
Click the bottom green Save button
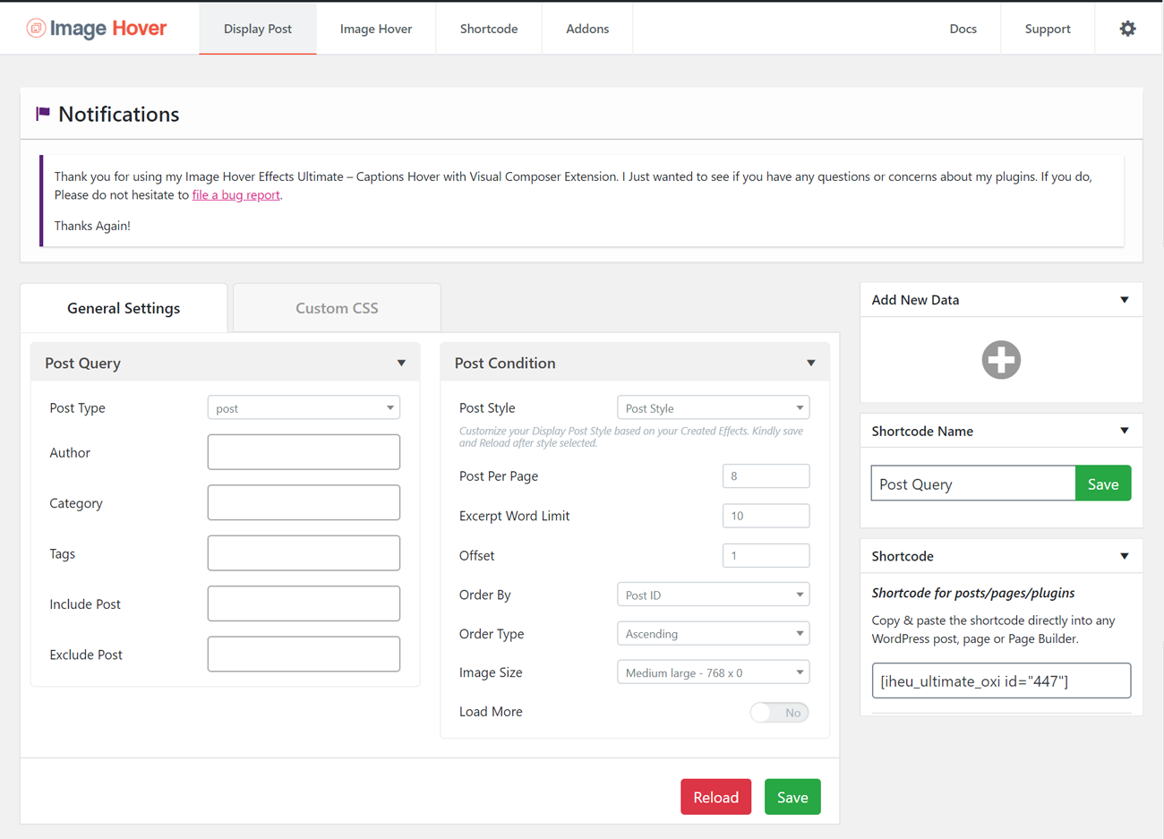792,797
